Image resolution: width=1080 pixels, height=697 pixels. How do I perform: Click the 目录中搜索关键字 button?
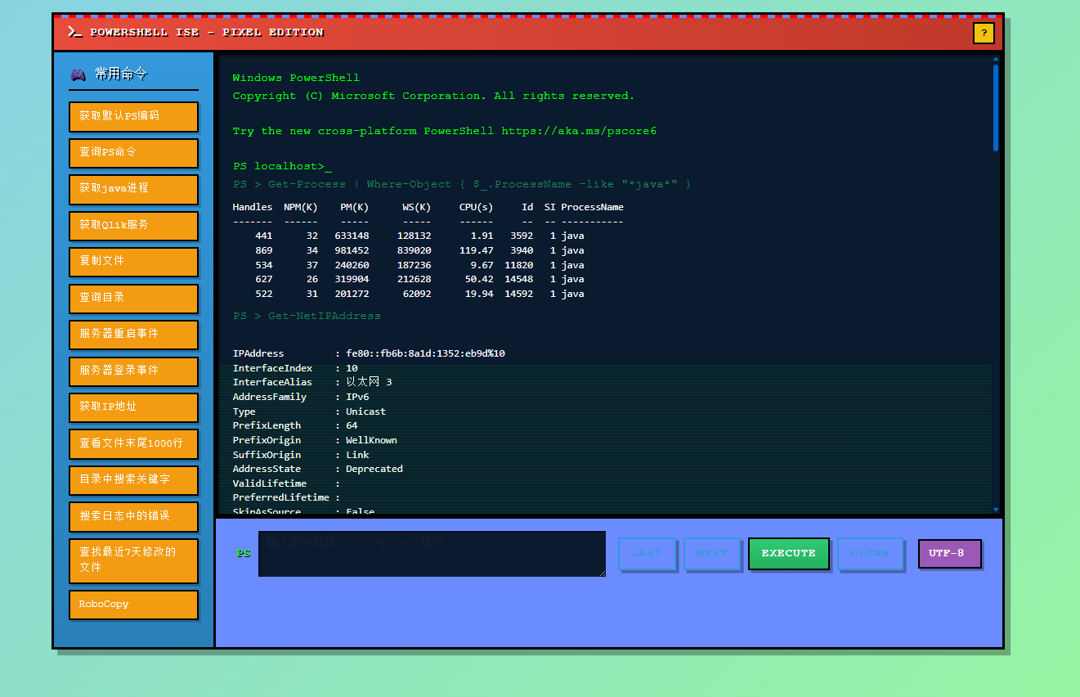click(133, 479)
